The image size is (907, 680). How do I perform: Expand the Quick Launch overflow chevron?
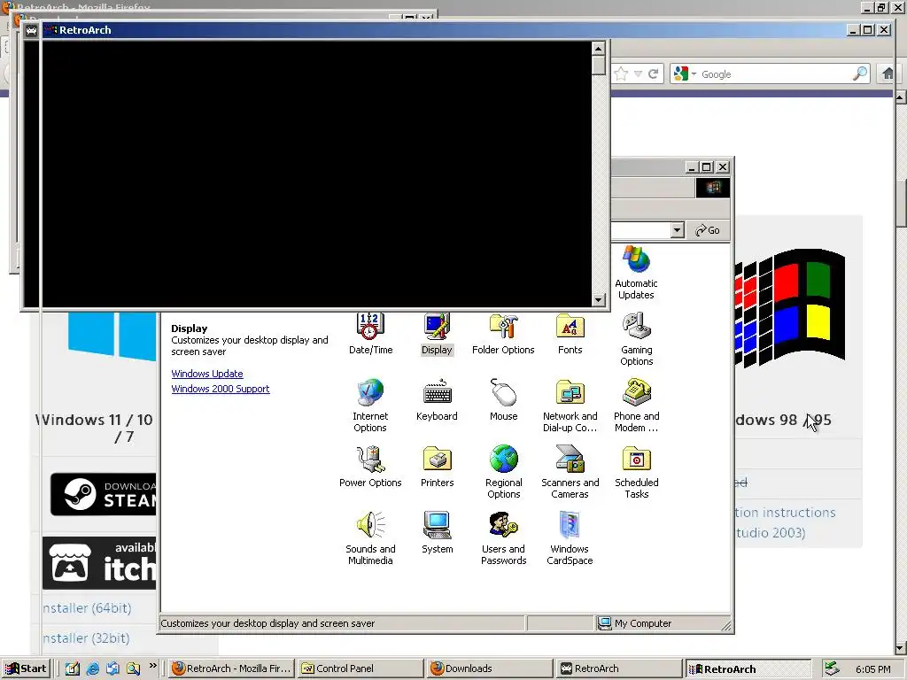click(x=152, y=666)
